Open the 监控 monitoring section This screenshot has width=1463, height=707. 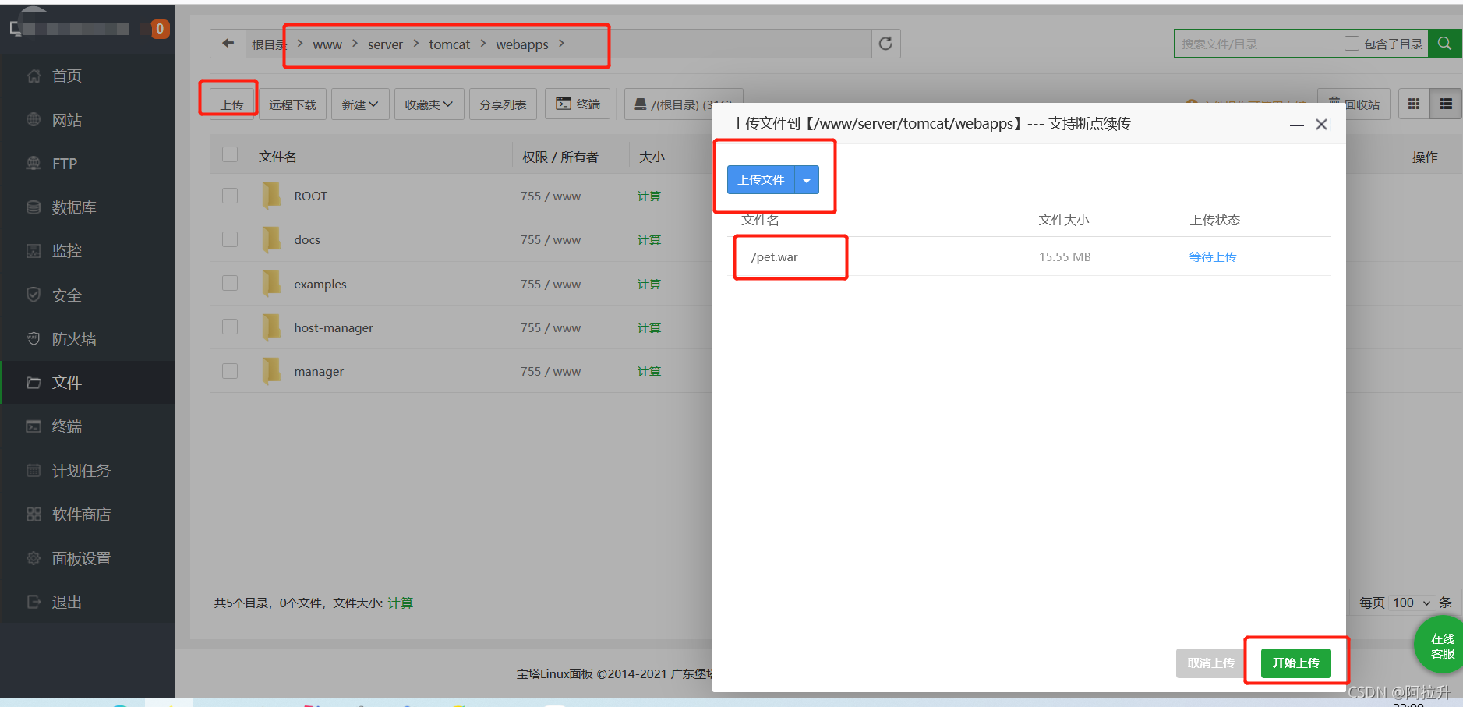[66, 251]
